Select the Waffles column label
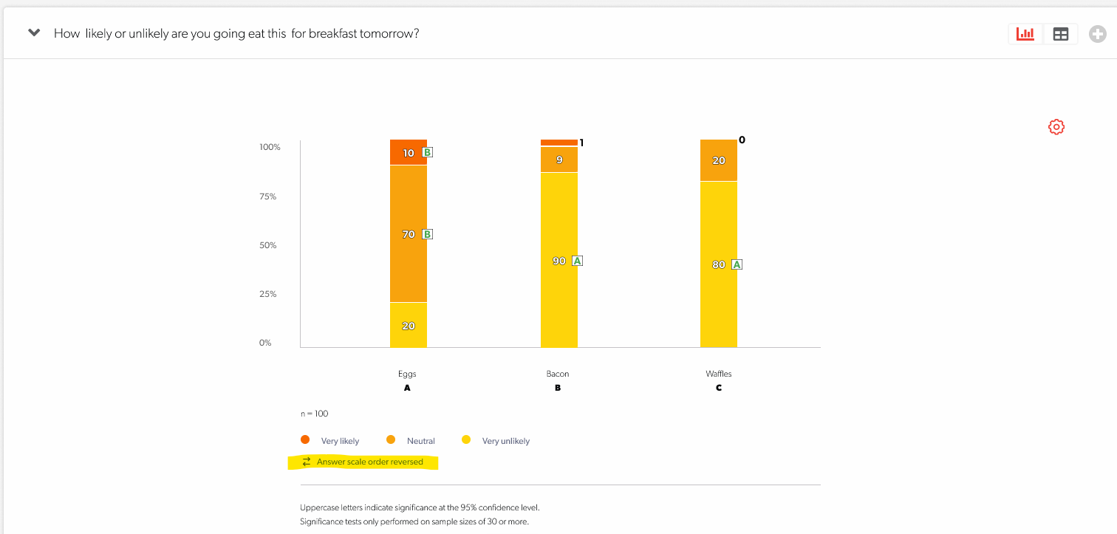The width and height of the screenshot is (1117, 534). point(718,374)
